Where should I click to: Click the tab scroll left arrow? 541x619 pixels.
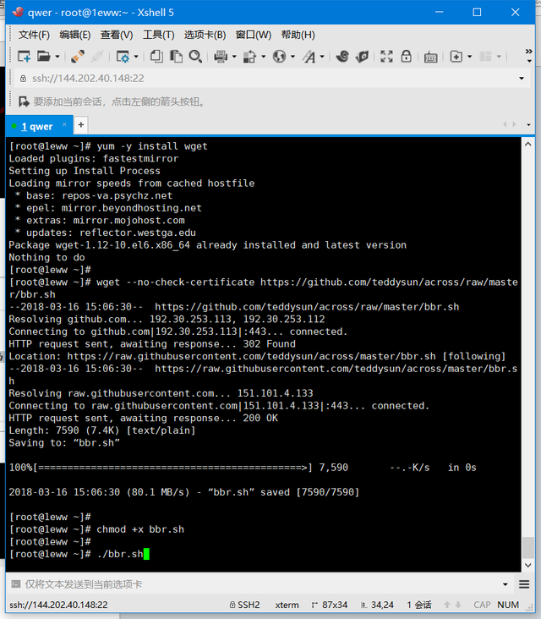pyautogui.click(x=505, y=125)
